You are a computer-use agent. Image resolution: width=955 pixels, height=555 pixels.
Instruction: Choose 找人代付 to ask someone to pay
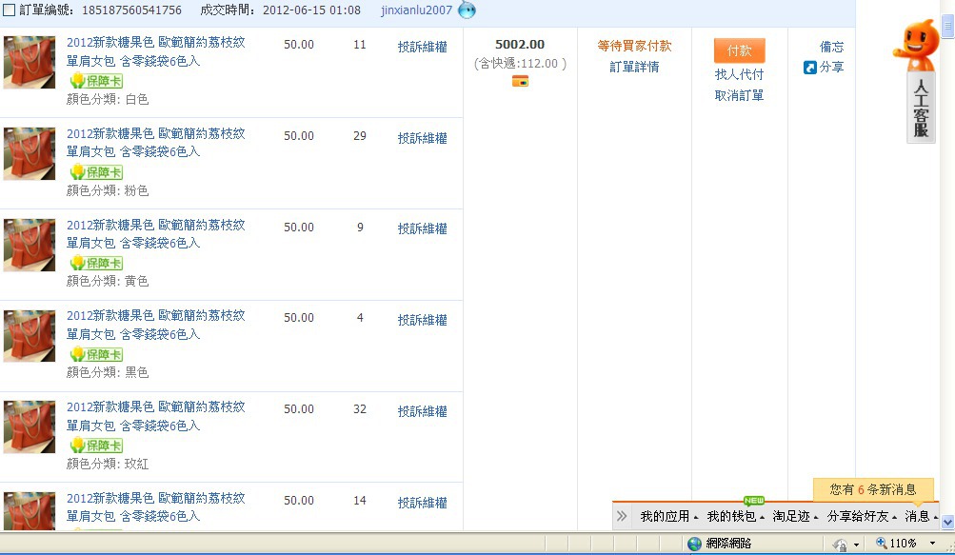740,74
